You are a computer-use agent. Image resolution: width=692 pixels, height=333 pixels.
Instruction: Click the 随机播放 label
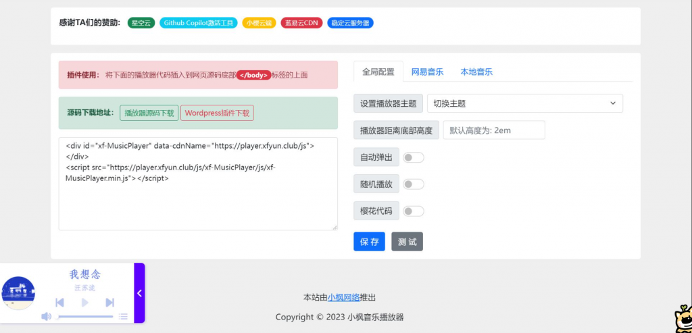376,184
